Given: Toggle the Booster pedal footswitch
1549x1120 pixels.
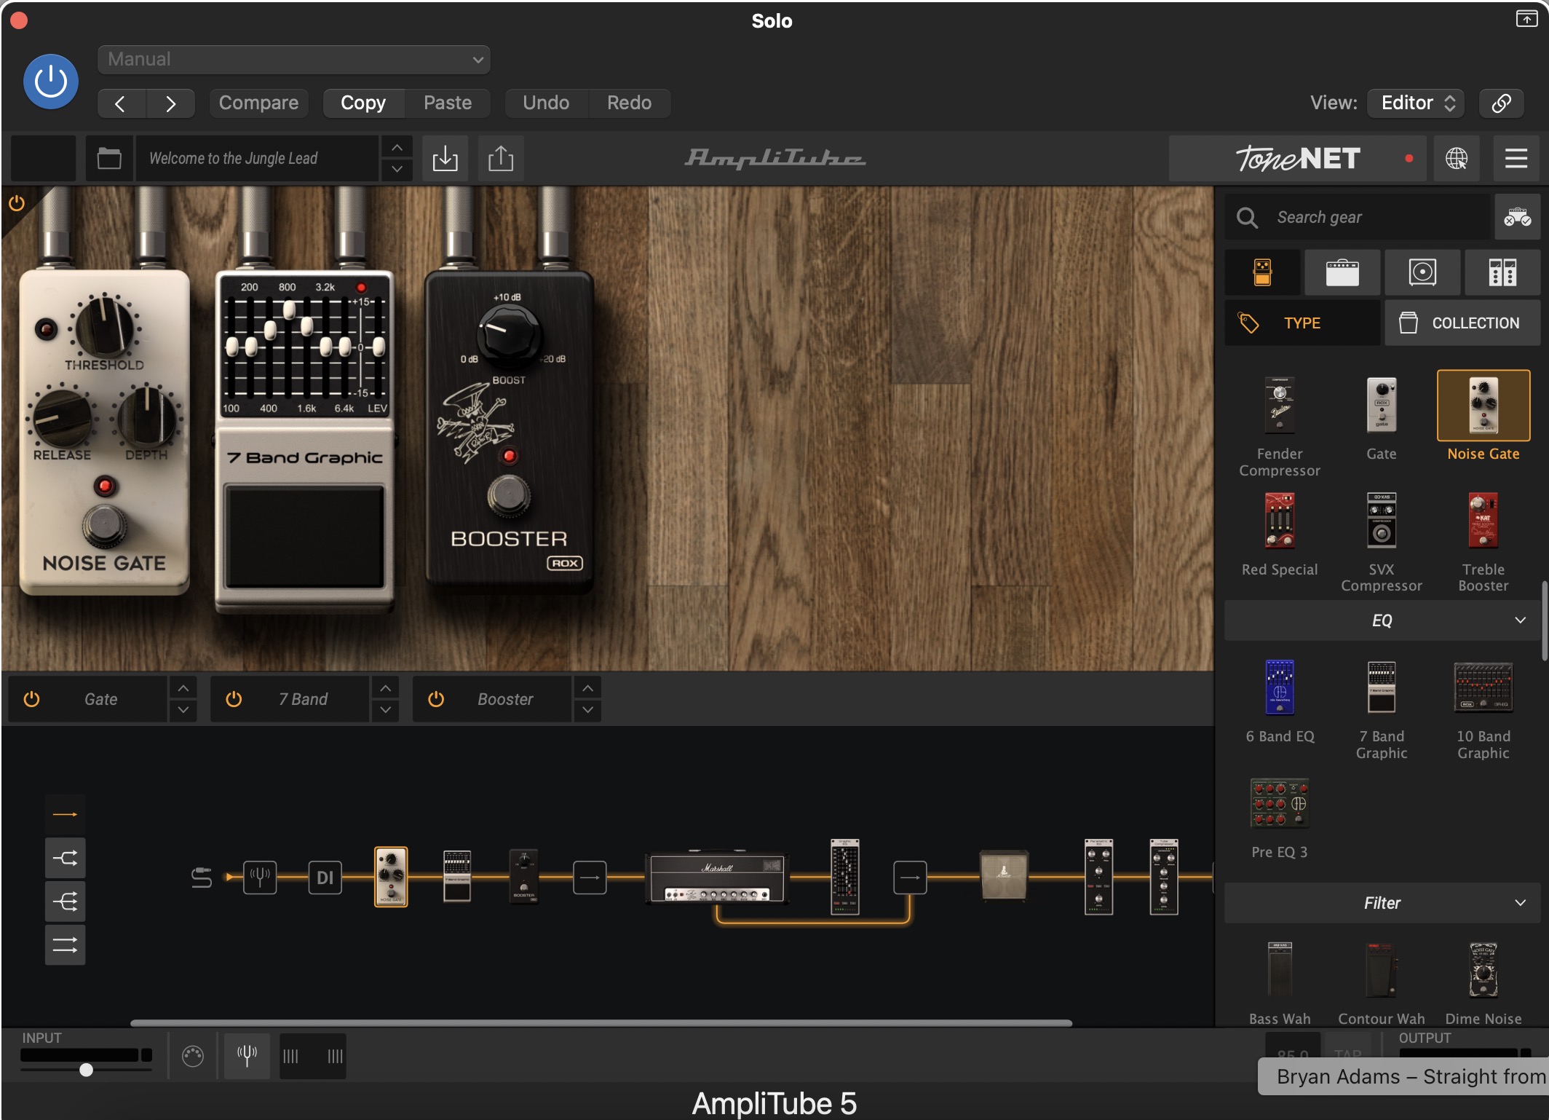Looking at the screenshot, I should pyautogui.click(x=509, y=496).
